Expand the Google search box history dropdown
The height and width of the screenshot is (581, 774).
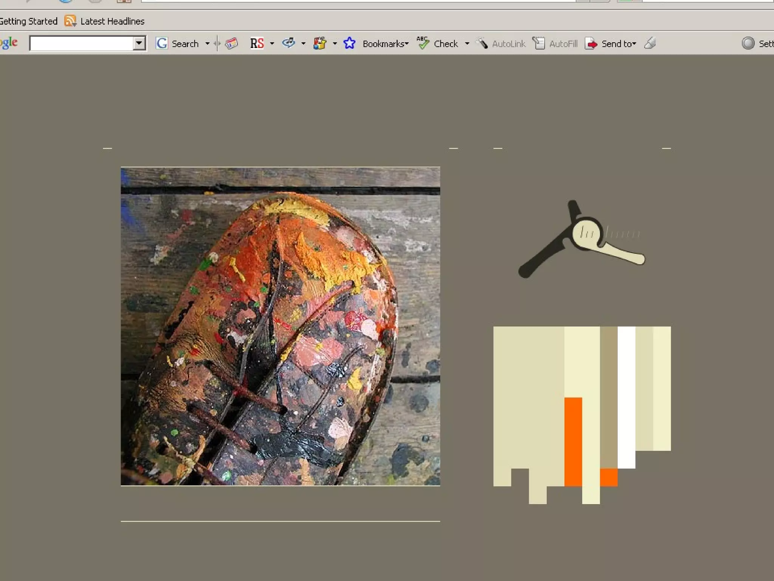[139, 43]
